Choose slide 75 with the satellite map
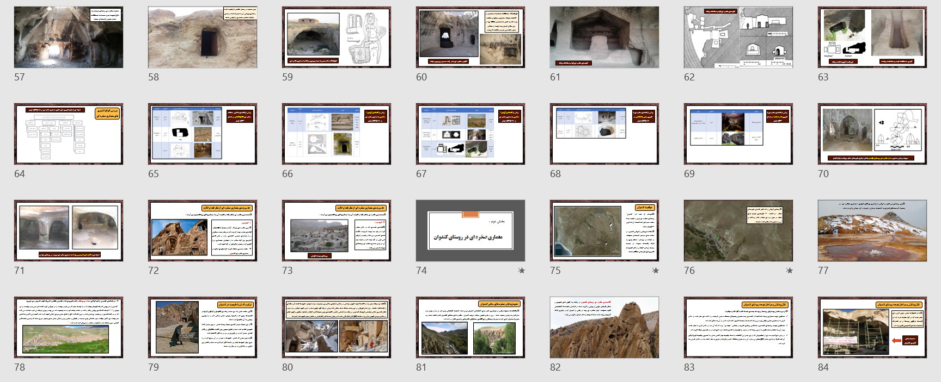Viewport: 941px width, 382px height. click(604, 231)
